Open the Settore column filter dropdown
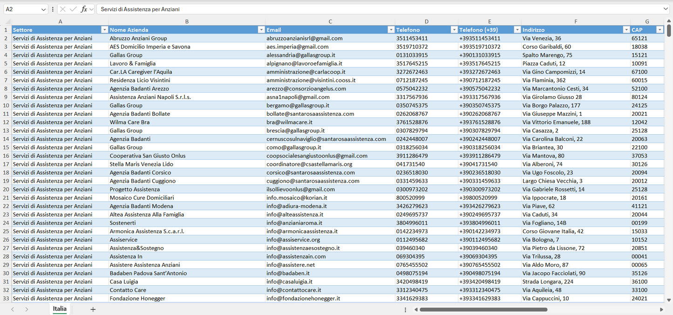Screen dimensions: 673x315 (x=104, y=30)
